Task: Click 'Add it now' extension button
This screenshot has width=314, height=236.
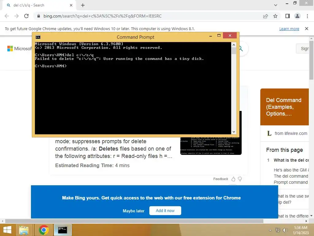Action: [x=165, y=210]
